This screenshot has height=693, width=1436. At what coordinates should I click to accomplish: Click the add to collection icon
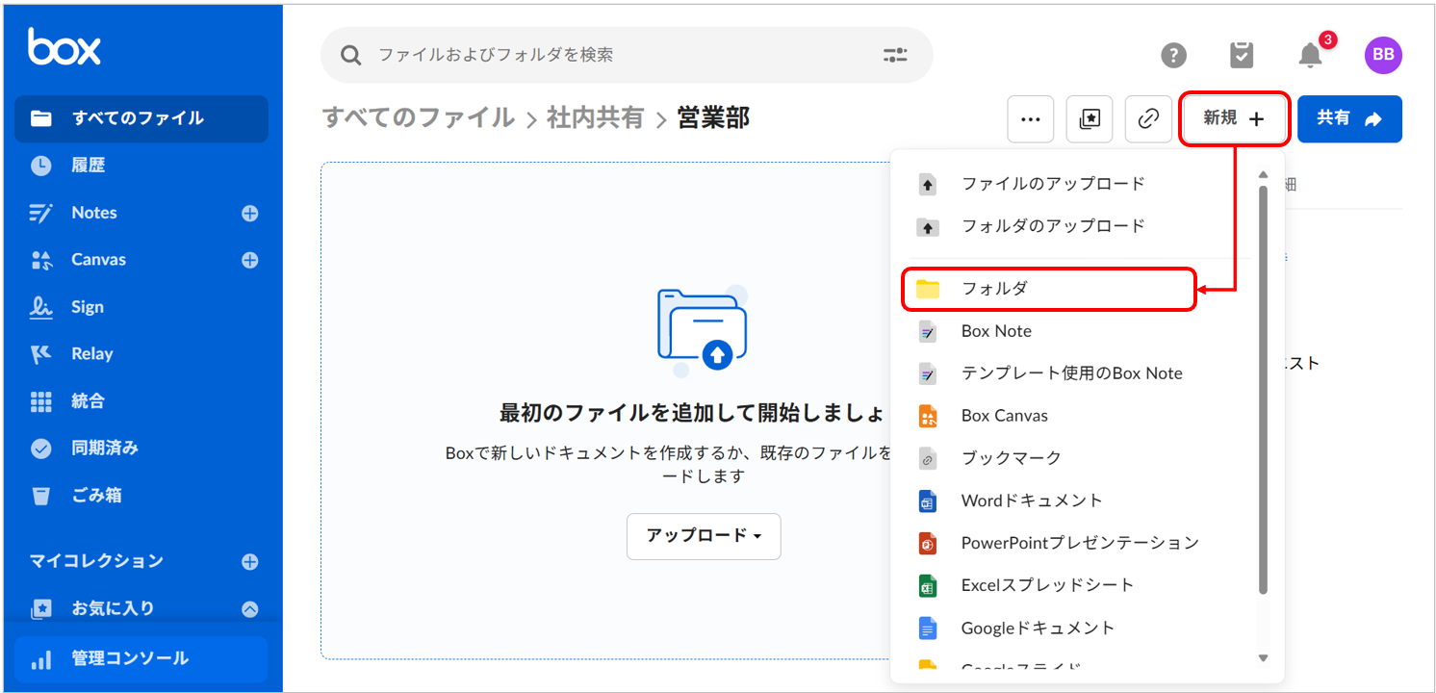pyautogui.click(x=1090, y=119)
